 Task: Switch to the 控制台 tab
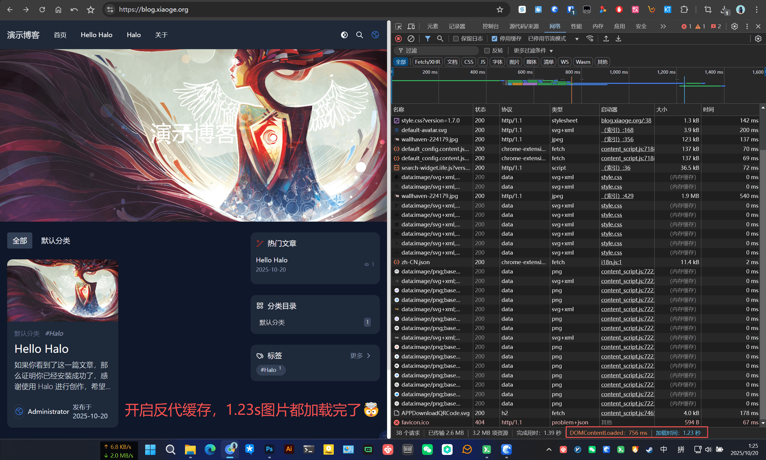[490, 26]
